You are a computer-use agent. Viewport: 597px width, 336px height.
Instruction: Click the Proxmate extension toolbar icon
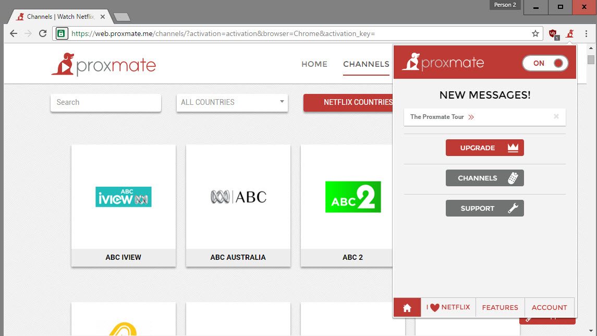click(570, 33)
